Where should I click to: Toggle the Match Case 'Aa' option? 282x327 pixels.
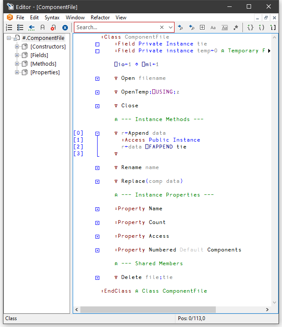(x=213, y=27)
